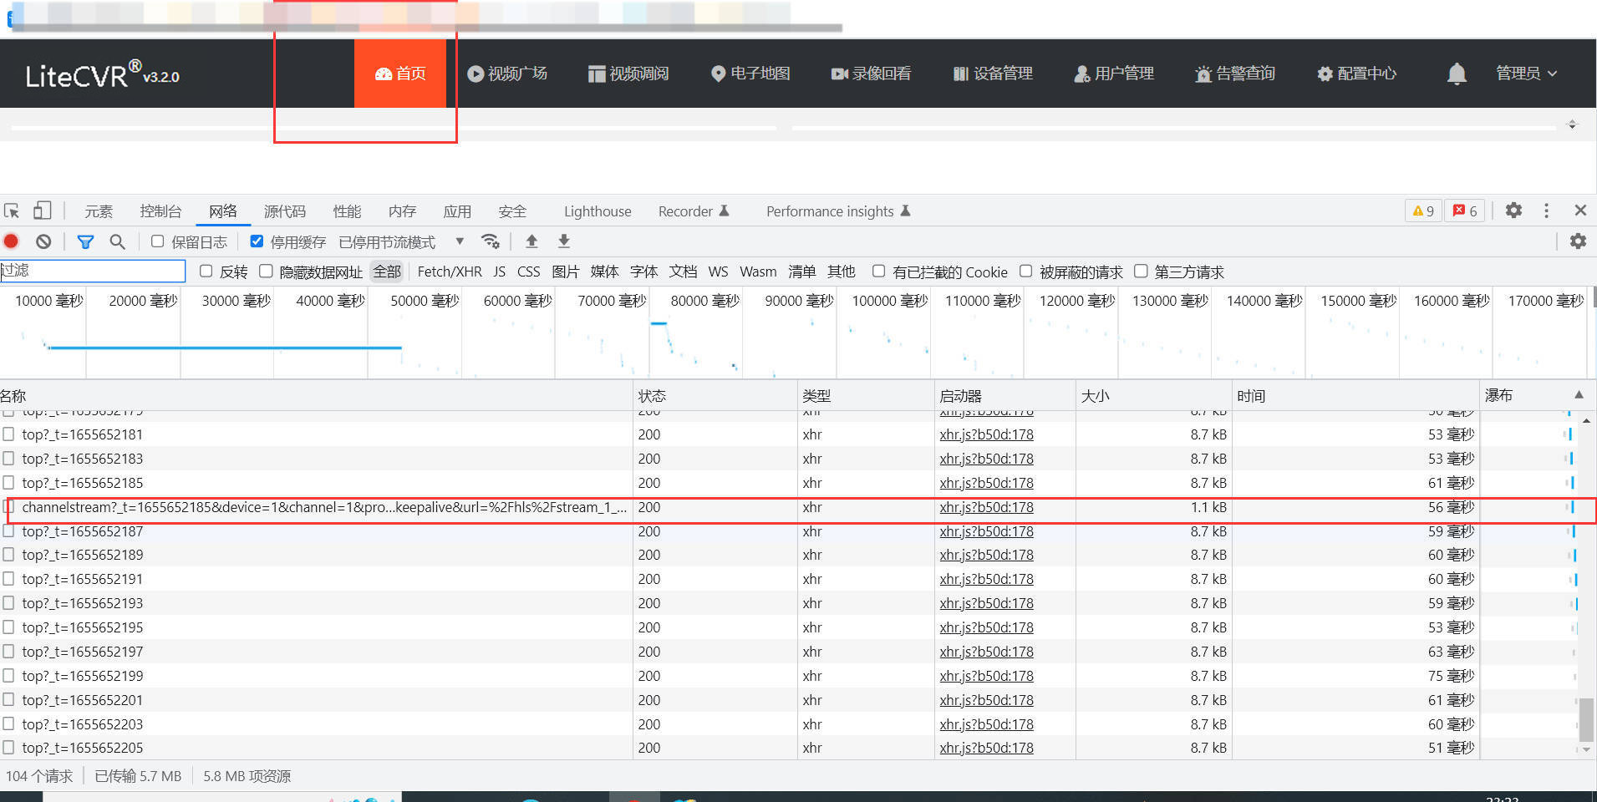Viewport: 1597px width, 802px height.
Task: Stop recording the network log
Action: tap(11, 241)
